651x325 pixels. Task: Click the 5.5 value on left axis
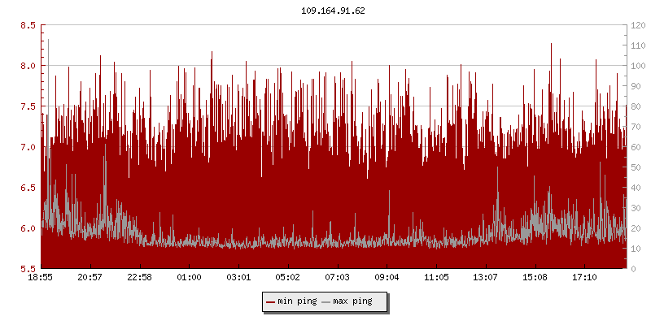click(x=28, y=269)
